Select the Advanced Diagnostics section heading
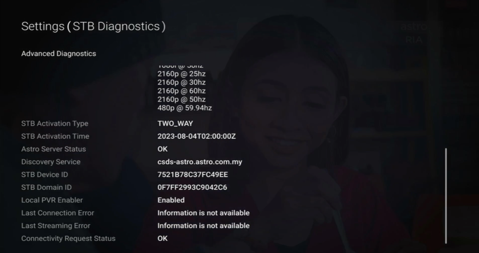479x253 pixels. (59, 54)
